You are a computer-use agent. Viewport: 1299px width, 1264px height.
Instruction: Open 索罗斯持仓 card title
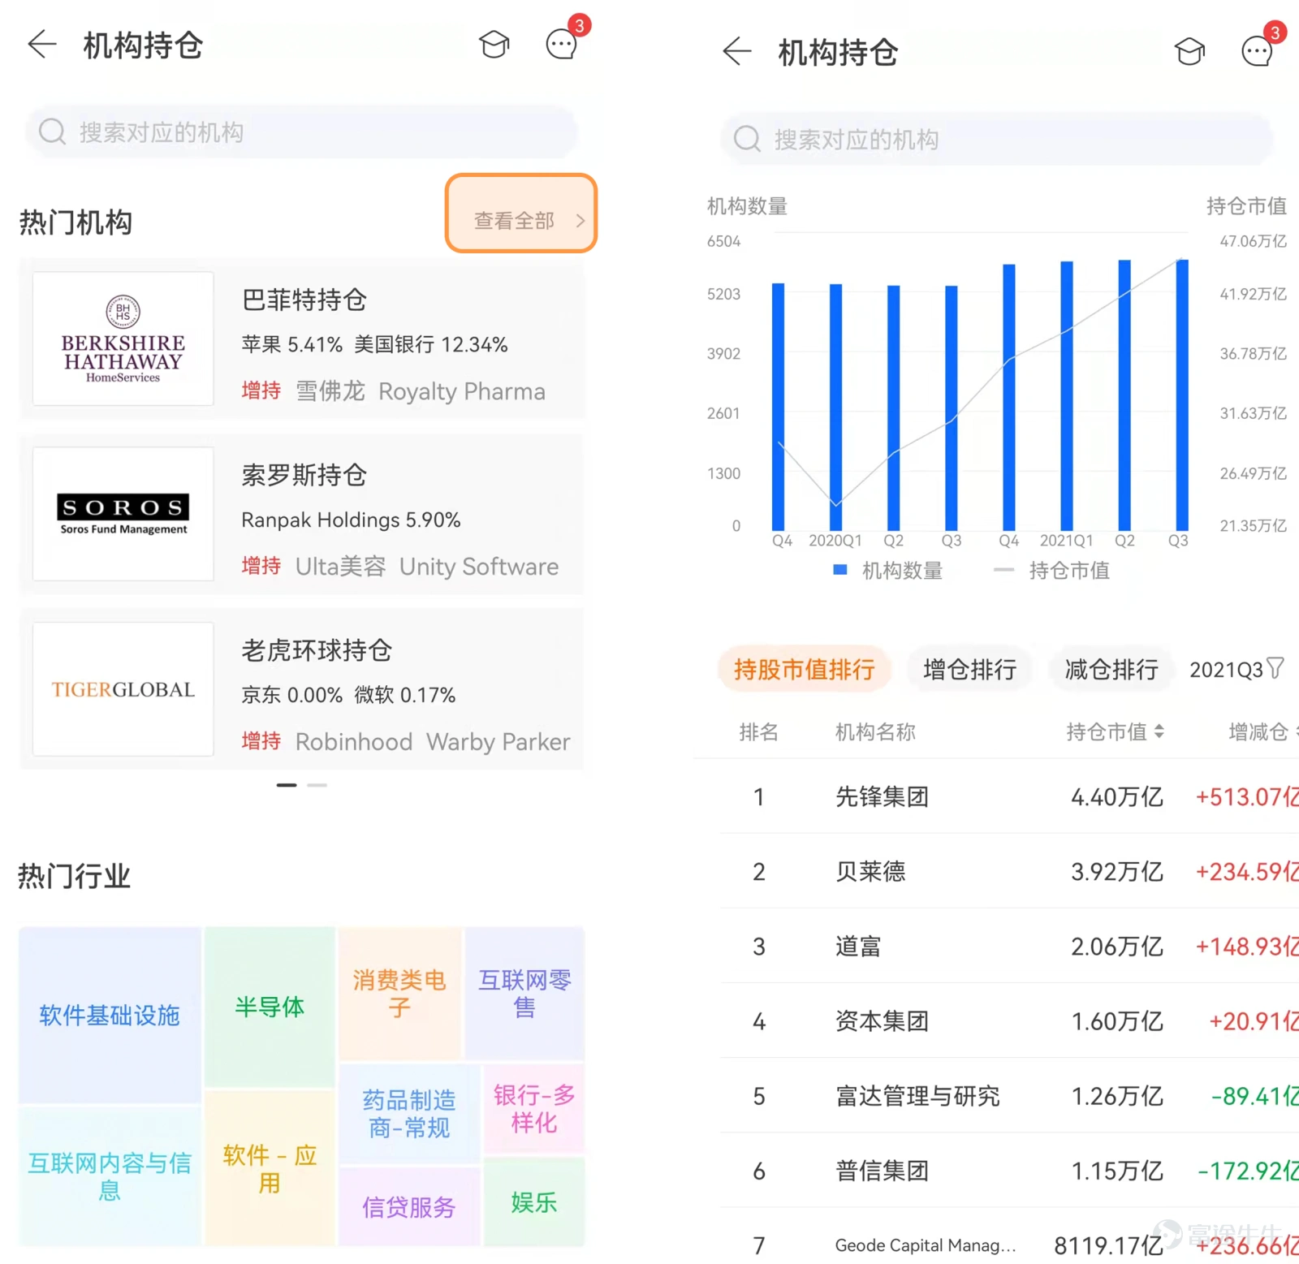304,475
